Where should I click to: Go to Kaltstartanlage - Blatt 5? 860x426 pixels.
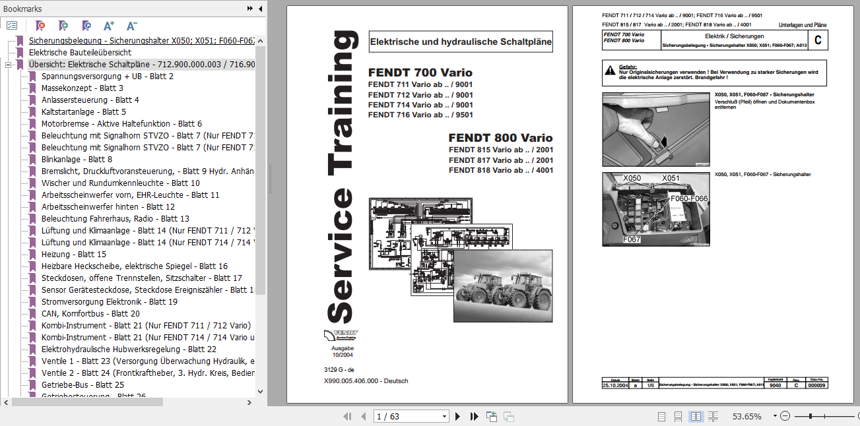(83, 112)
